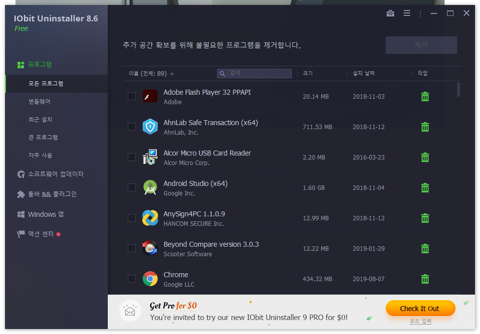
Task: Click the 2019-08-07 install date
Action: coord(369,279)
